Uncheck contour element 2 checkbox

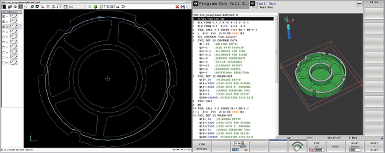click(3, 22)
